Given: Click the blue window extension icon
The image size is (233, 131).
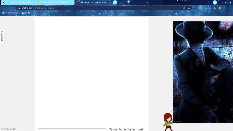Looking at the screenshot, I should click(210, 8).
